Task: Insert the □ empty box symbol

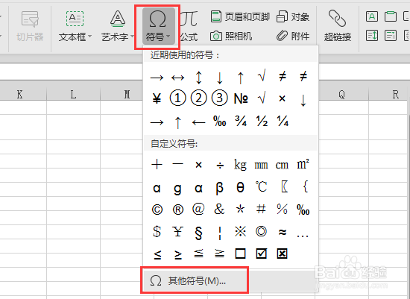Action: click(x=240, y=254)
